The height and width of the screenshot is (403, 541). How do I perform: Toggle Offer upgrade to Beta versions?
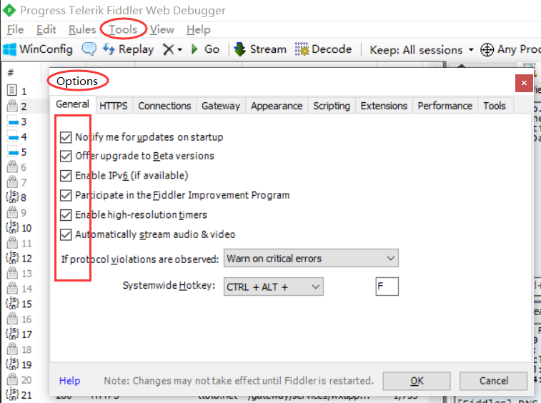click(x=66, y=156)
